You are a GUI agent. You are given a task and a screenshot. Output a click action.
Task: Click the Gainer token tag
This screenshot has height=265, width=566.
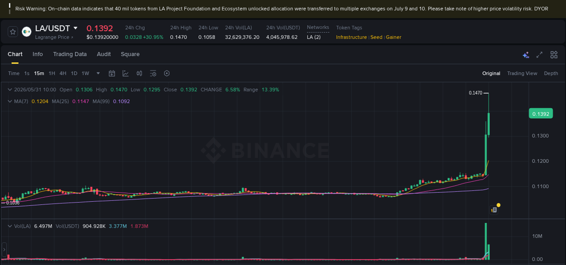coord(393,37)
